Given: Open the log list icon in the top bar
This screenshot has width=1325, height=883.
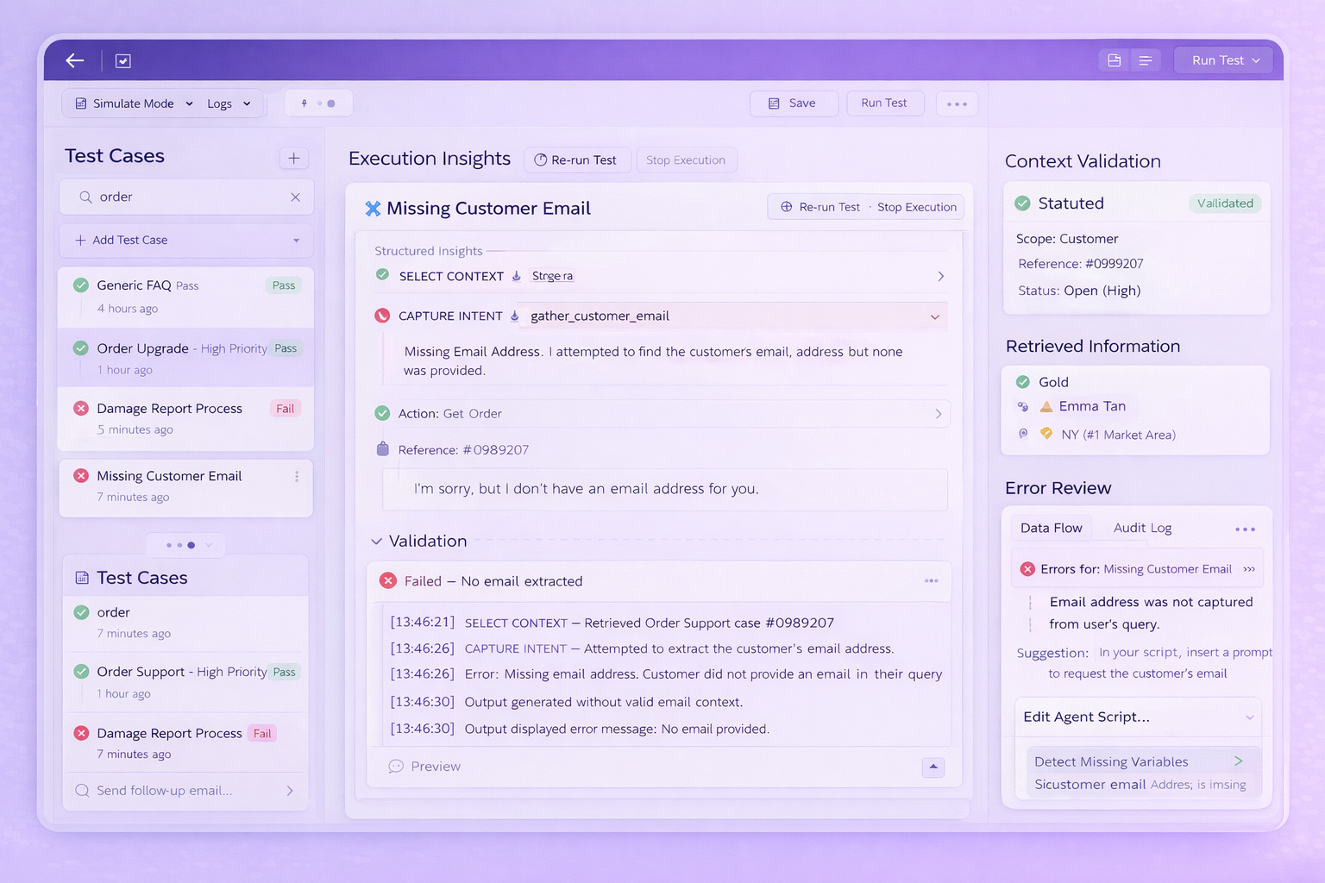Looking at the screenshot, I should coord(1146,59).
